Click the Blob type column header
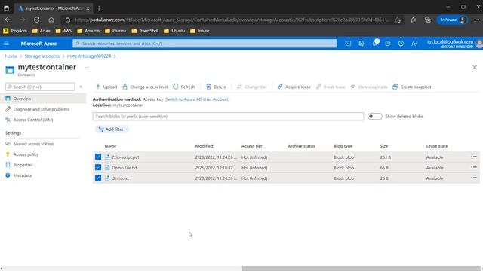The height and width of the screenshot is (271, 483). pyautogui.click(x=343, y=146)
